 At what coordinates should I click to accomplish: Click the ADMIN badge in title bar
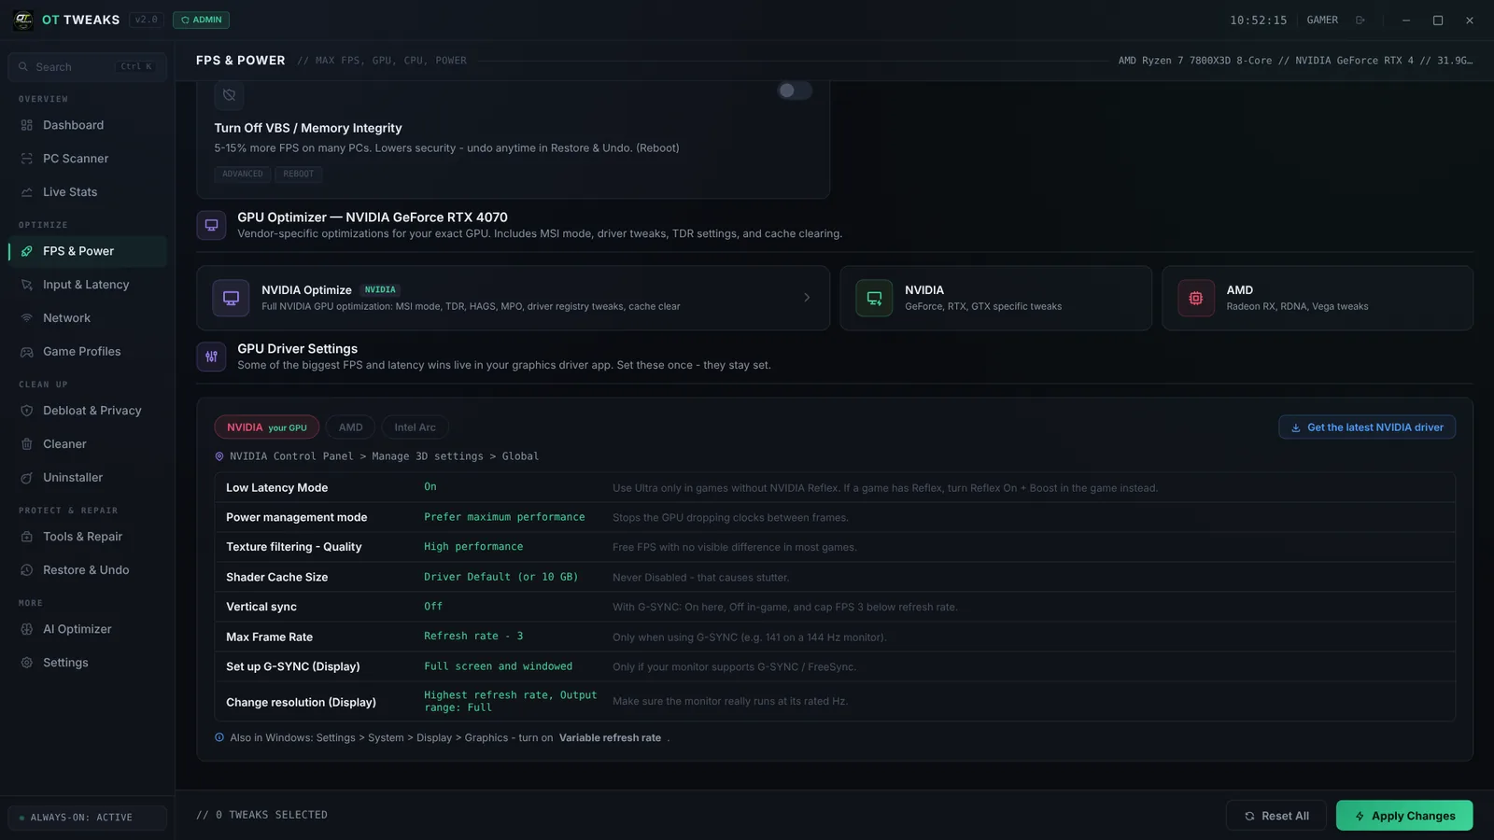(201, 20)
